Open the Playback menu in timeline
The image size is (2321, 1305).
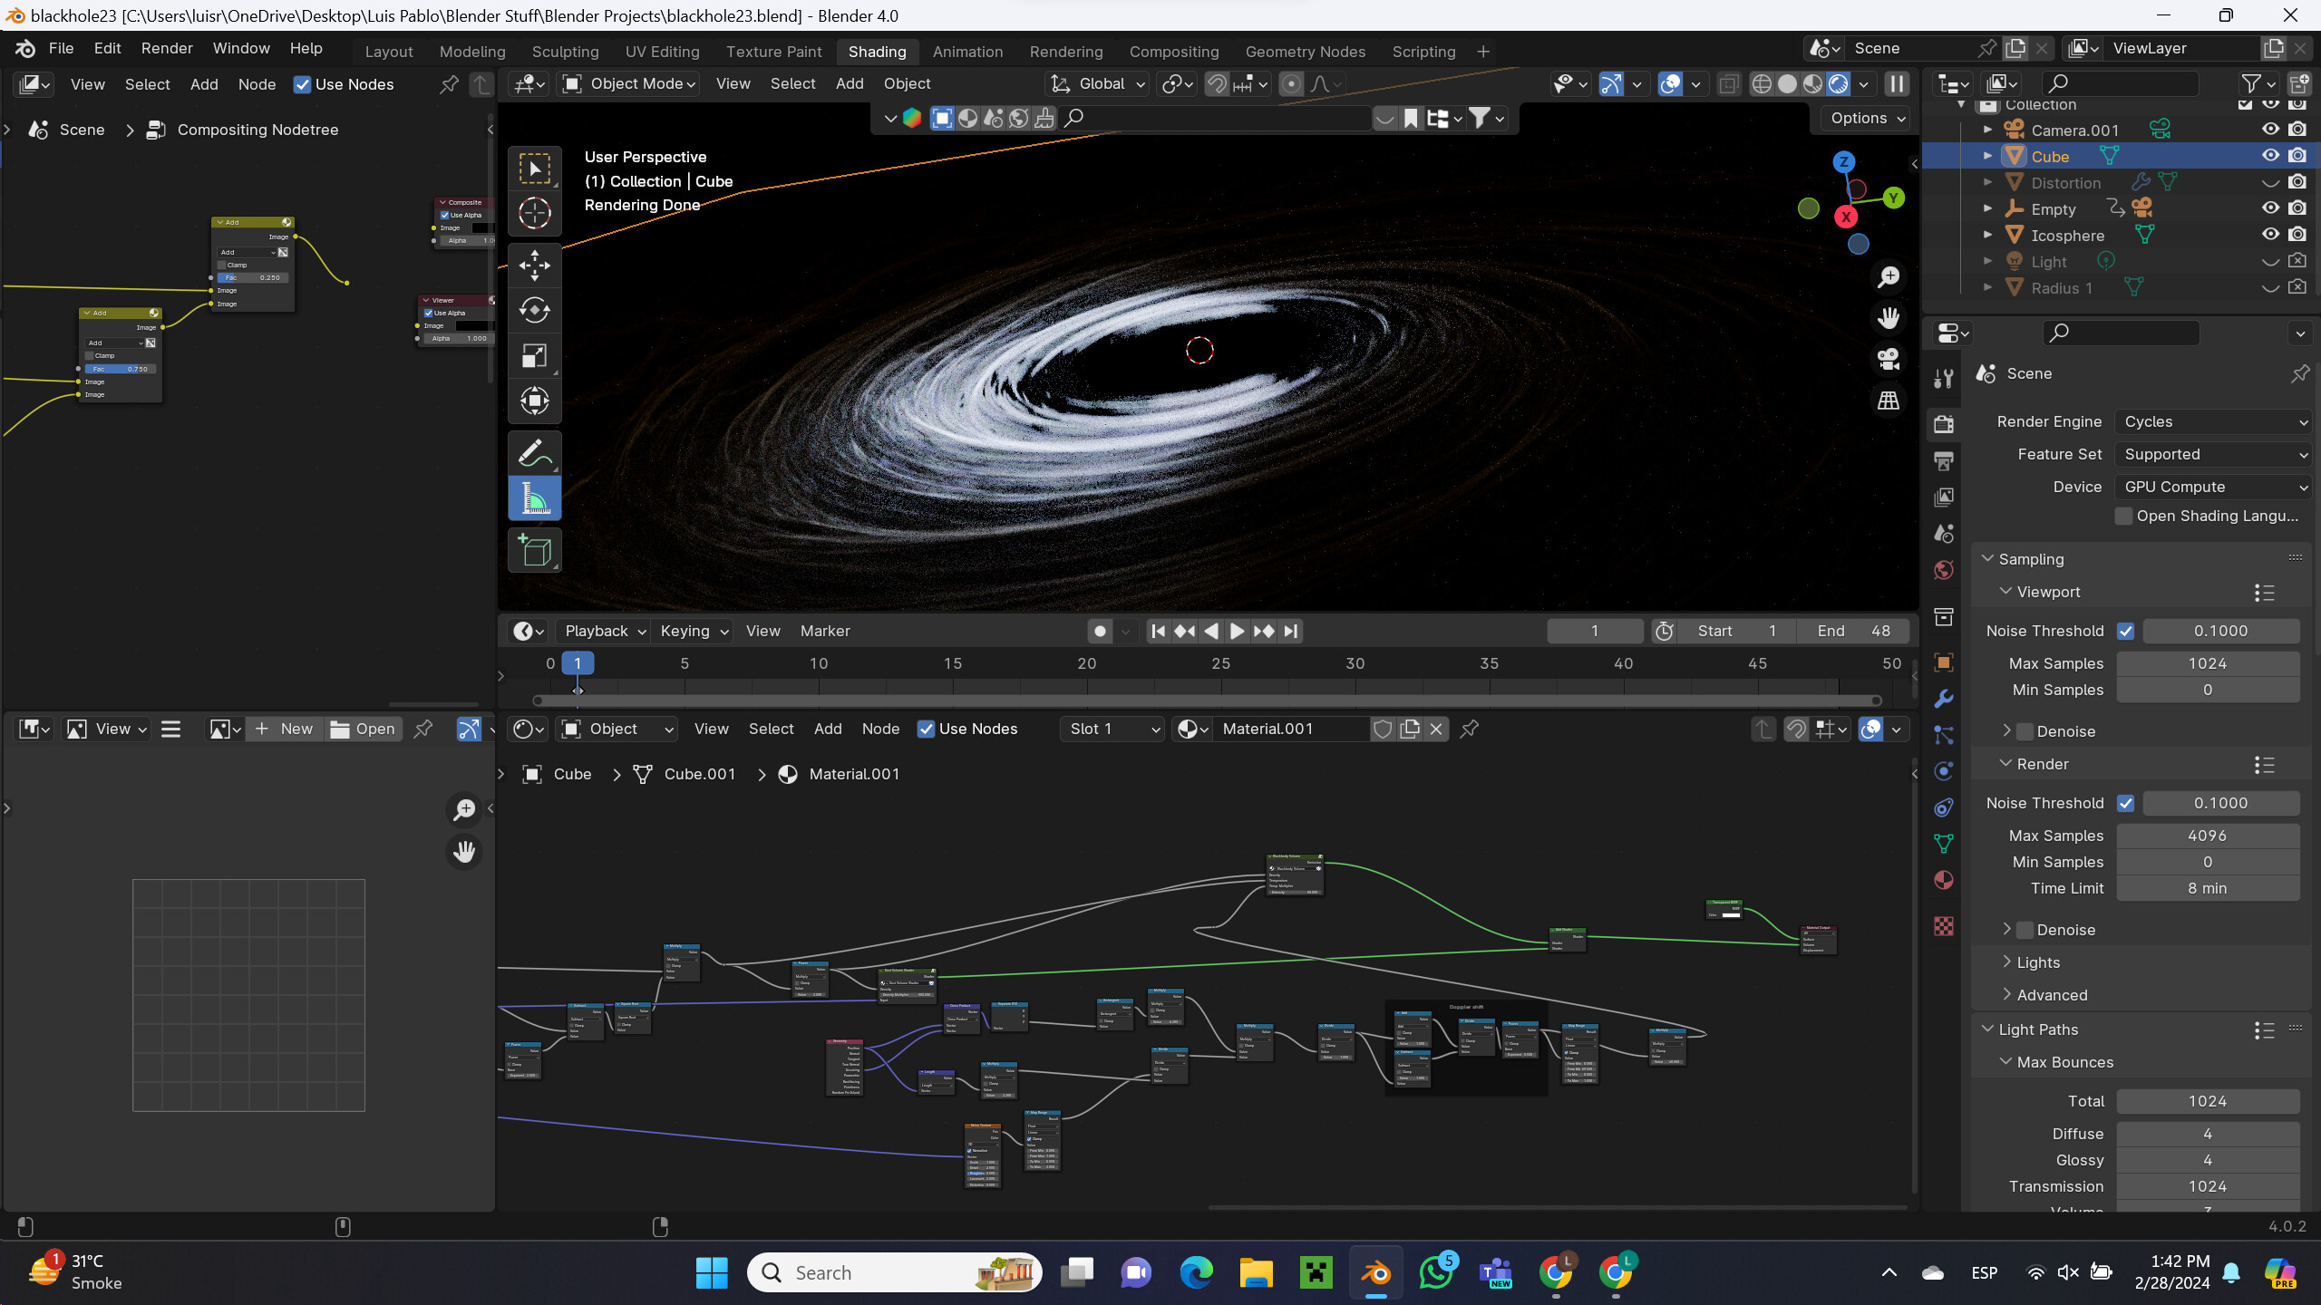(605, 631)
